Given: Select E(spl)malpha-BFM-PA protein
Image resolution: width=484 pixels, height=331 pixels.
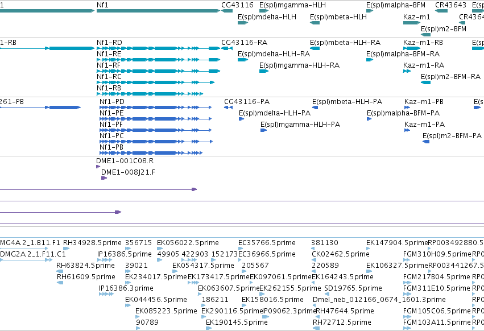Looking at the screenshot, I should coord(369,119).
